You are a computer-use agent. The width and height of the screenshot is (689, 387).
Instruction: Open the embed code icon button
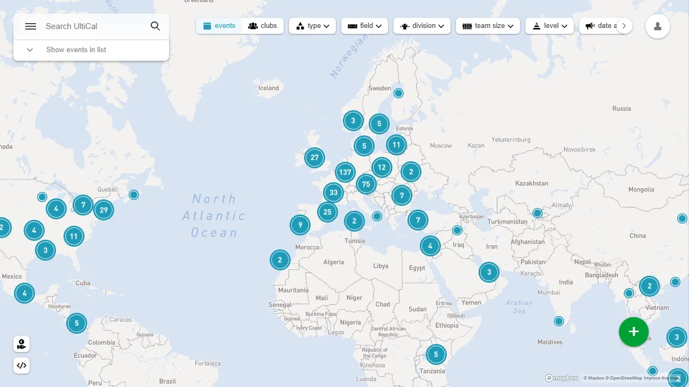(22, 365)
